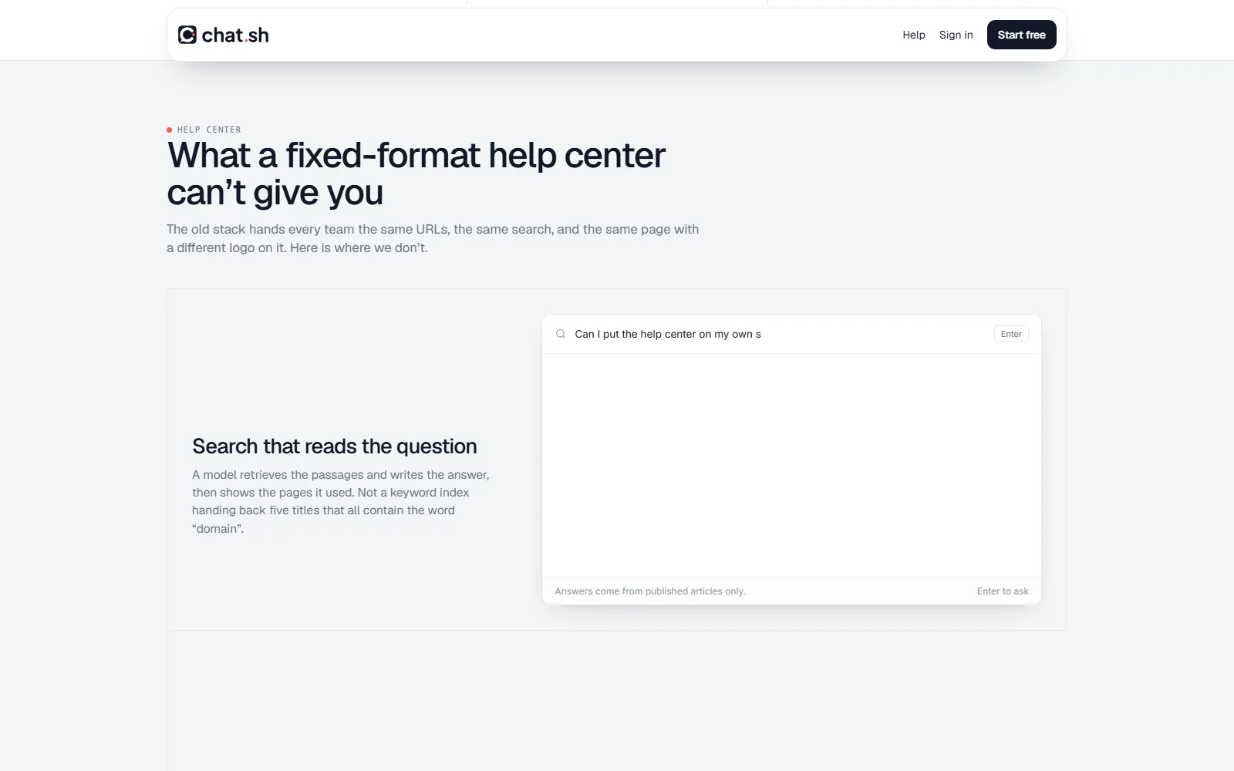Screen dimensions: 1234x771
Task: Click the Enter key hint button in the search box
Action: (1011, 334)
